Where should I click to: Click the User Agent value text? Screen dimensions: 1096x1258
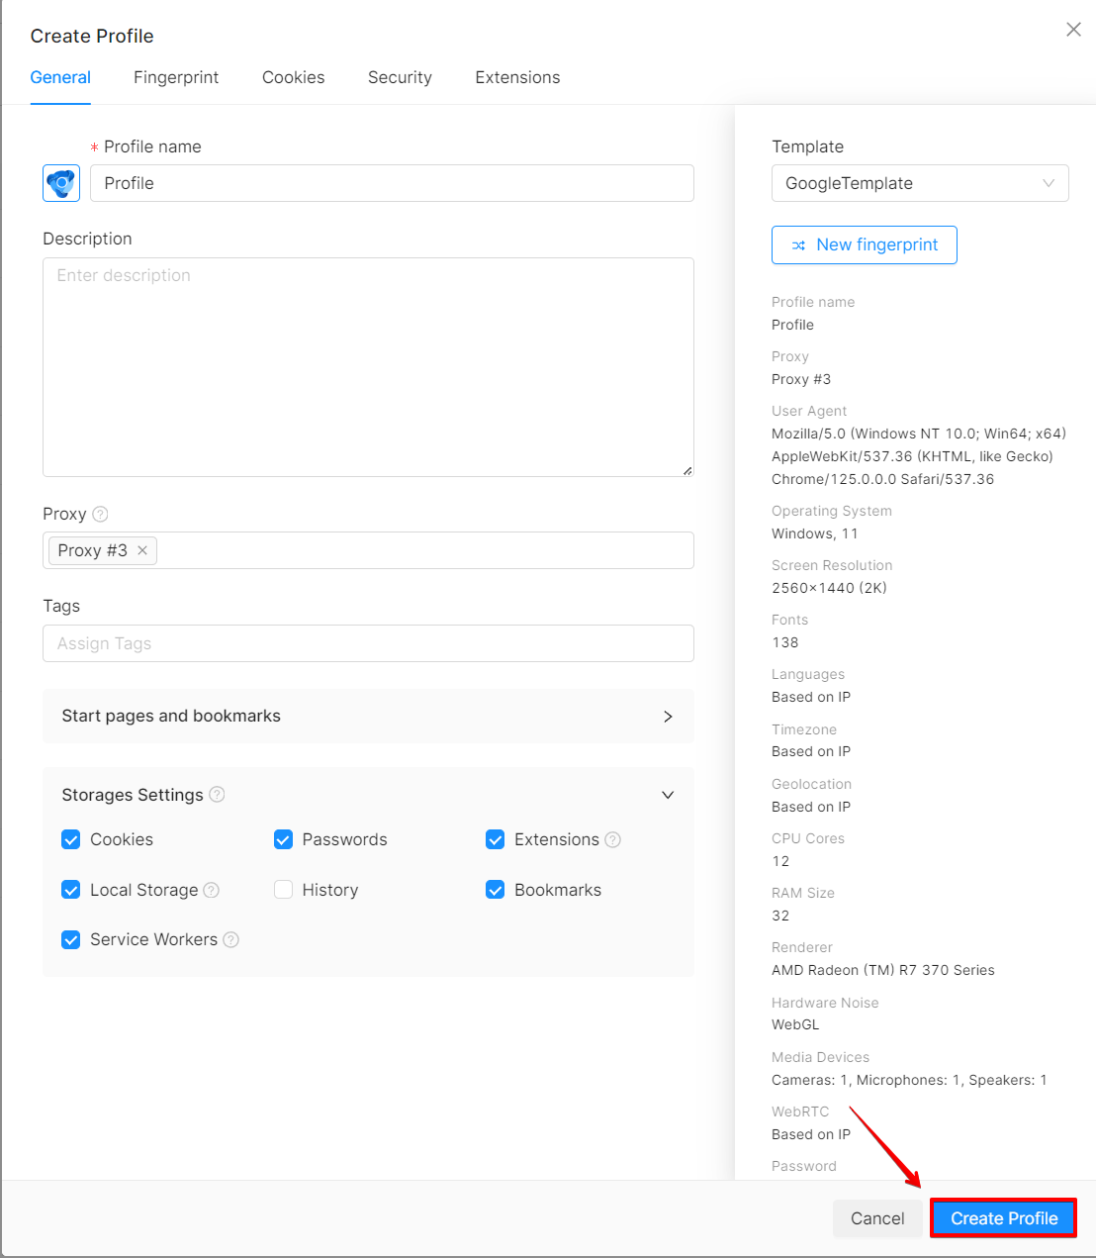click(919, 456)
